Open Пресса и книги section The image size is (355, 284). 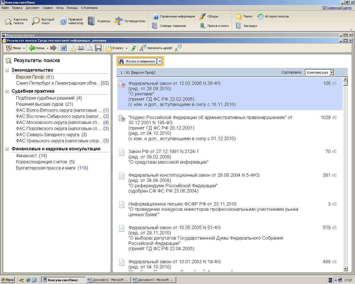tap(214, 26)
